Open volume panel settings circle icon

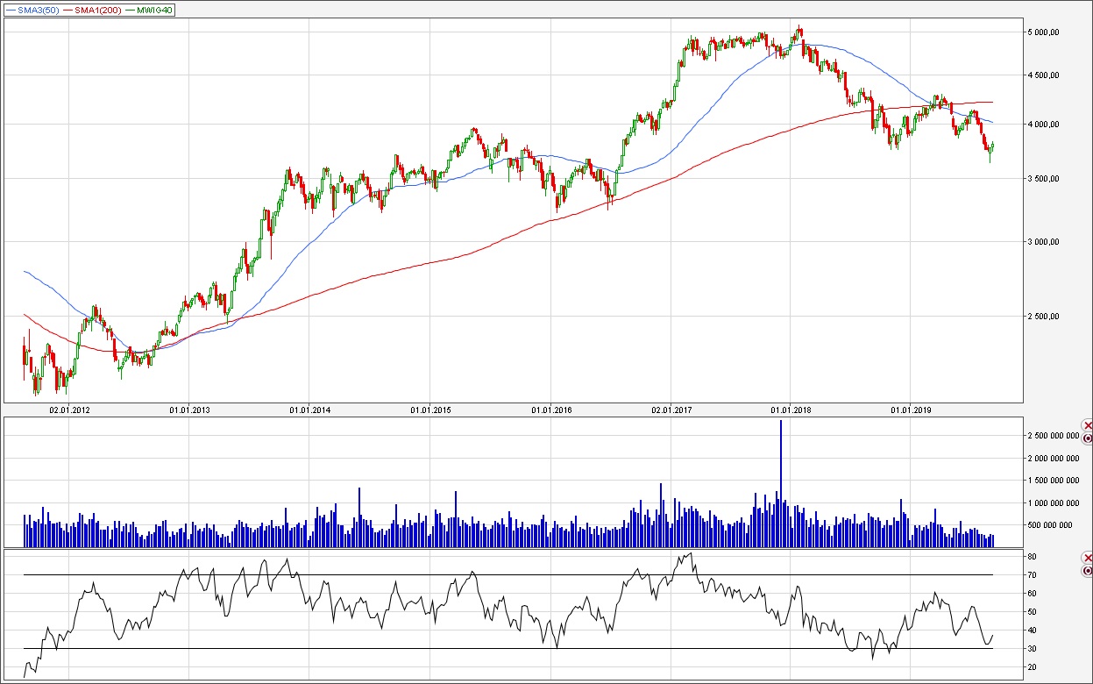(1088, 438)
